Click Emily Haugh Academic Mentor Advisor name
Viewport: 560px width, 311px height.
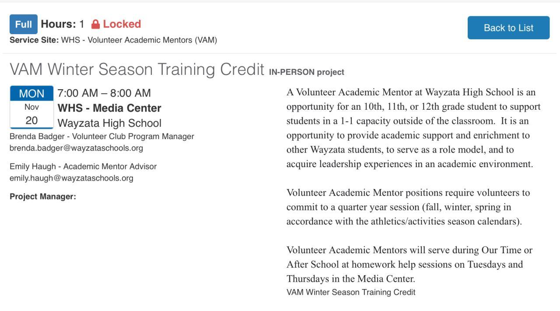pos(83,167)
